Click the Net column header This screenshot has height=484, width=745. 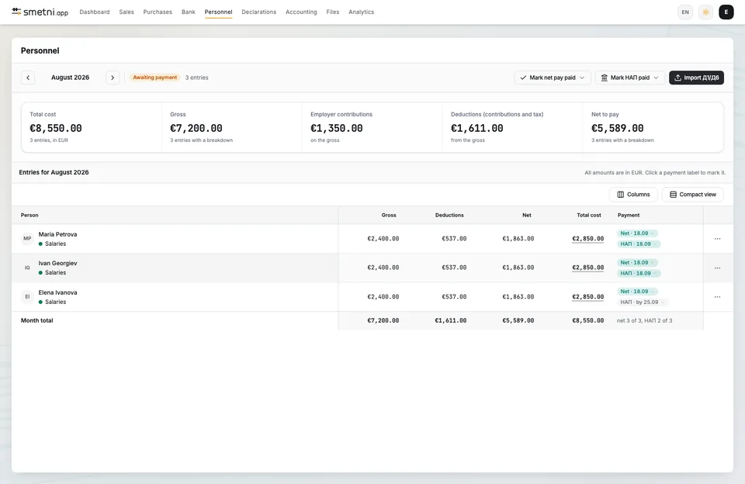[527, 215]
